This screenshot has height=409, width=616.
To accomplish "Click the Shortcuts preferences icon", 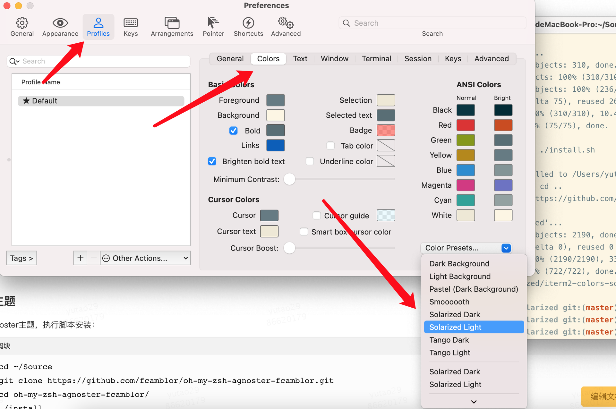I will 248,26.
